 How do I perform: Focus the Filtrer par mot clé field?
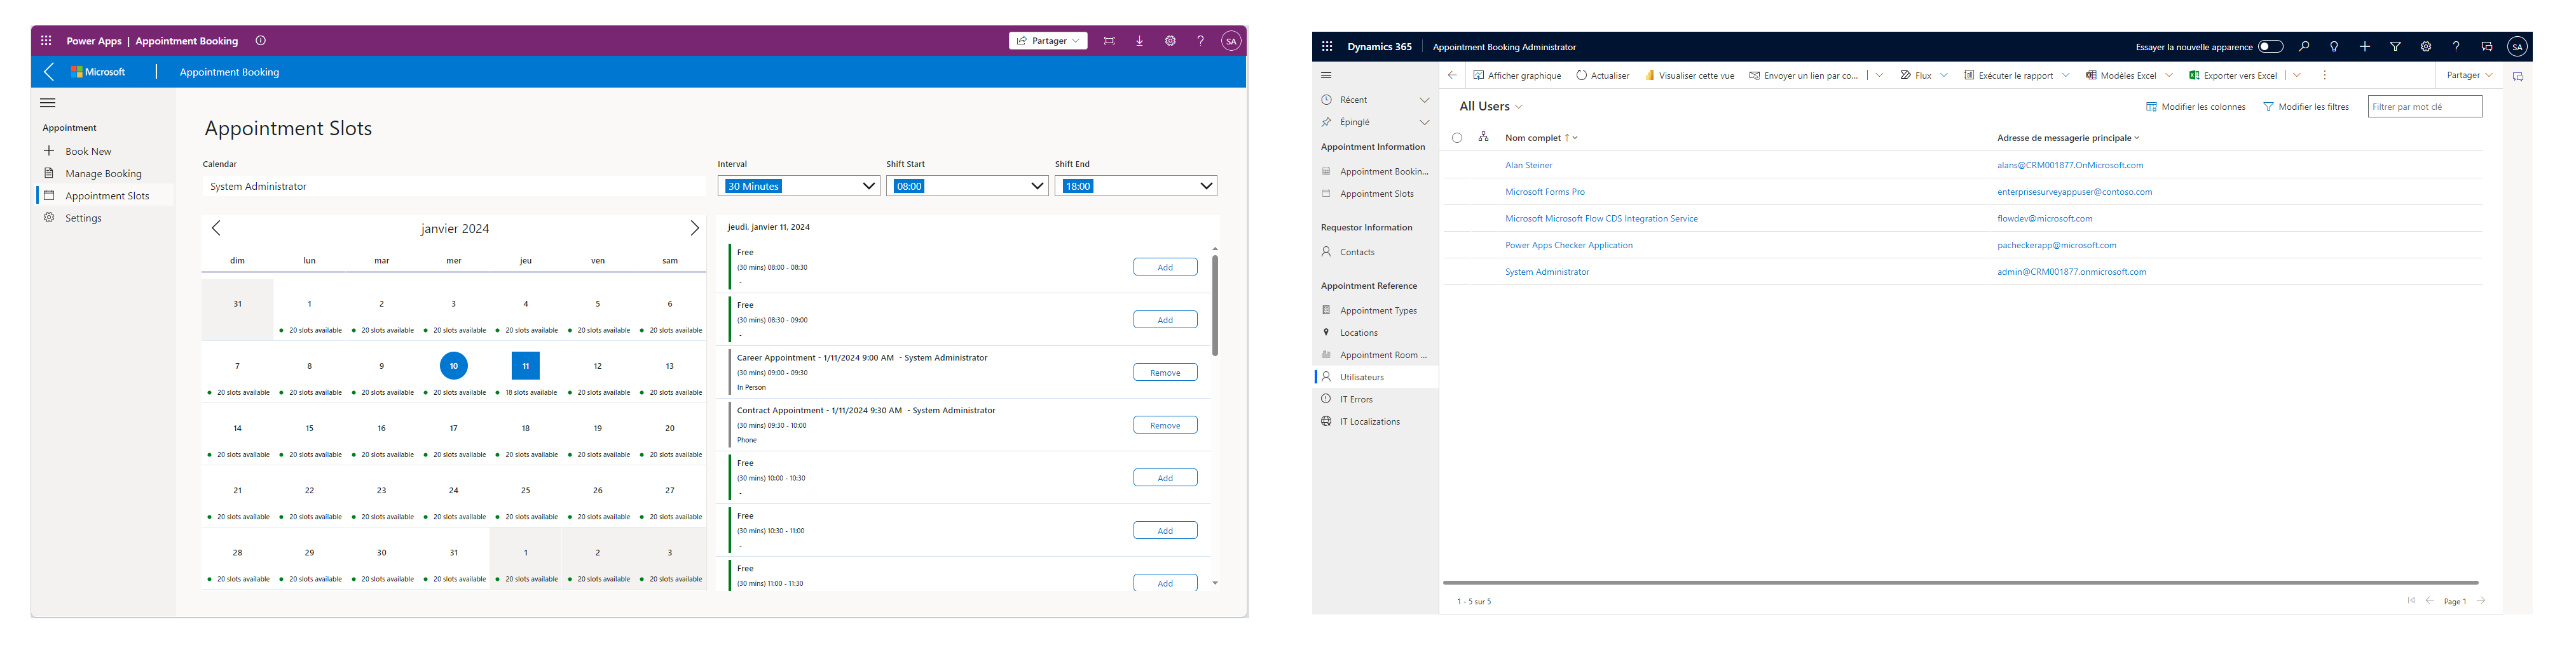click(2425, 107)
